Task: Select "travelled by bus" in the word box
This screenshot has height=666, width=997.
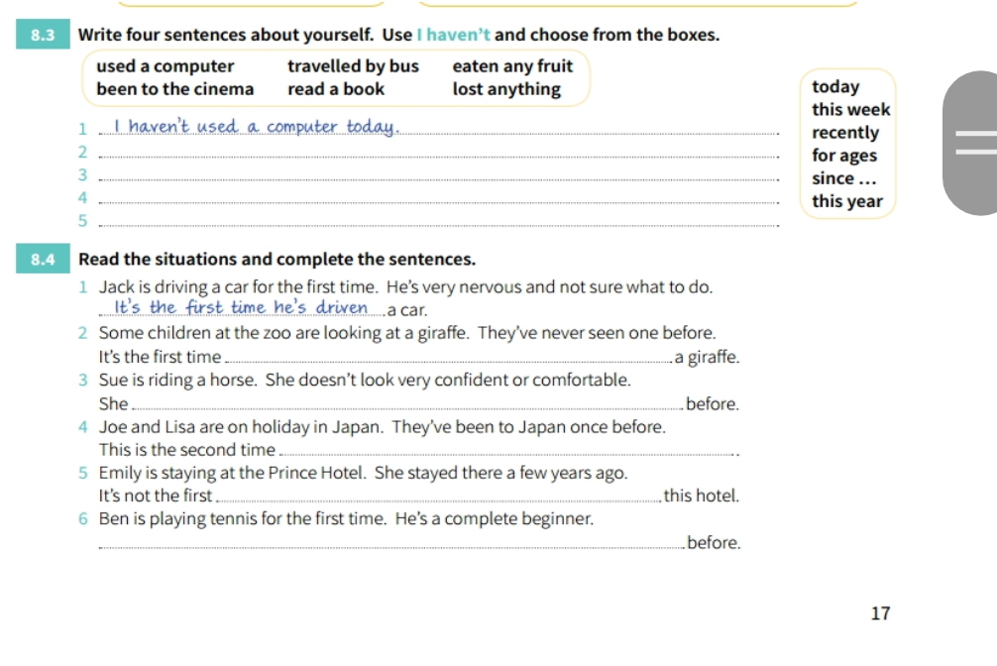Action: pyautogui.click(x=353, y=66)
